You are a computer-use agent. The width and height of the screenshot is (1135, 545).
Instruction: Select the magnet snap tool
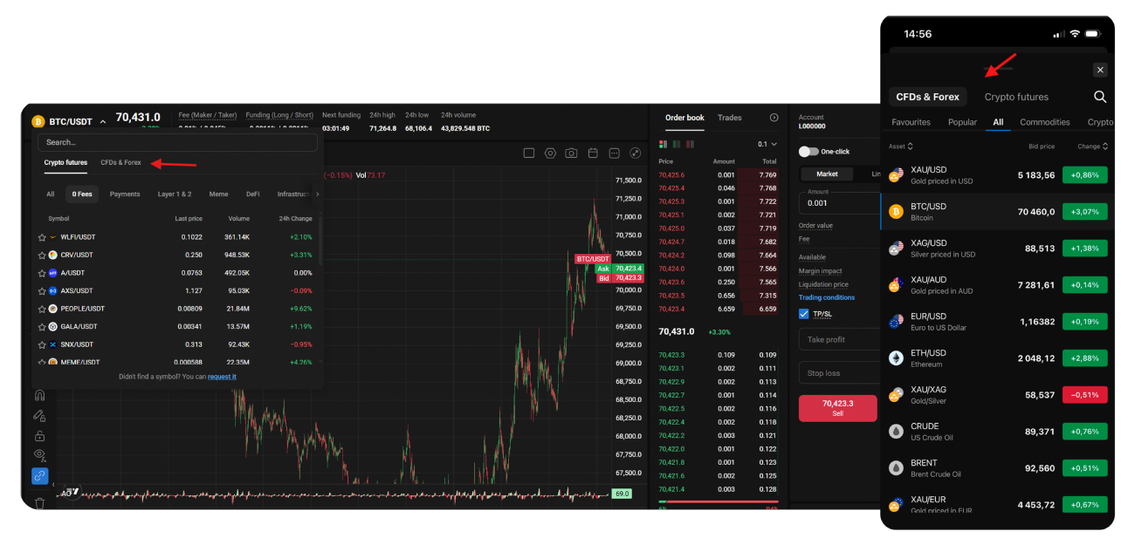point(39,395)
